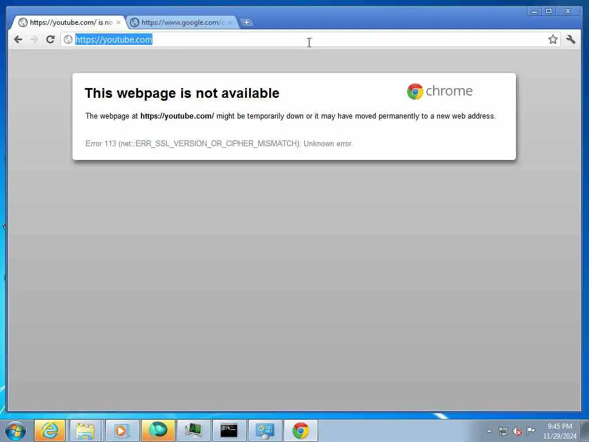Show hidden system tray icons
The image size is (589, 442).
489,431
